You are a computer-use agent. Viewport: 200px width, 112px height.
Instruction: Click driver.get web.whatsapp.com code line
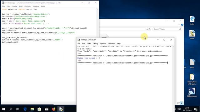pos(25,16)
